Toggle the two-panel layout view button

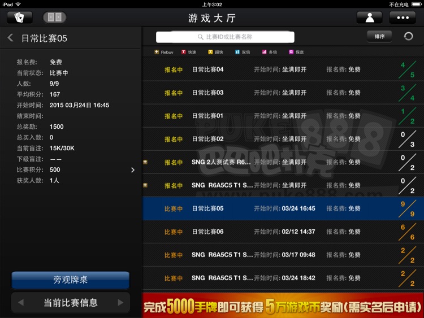(55, 18)
